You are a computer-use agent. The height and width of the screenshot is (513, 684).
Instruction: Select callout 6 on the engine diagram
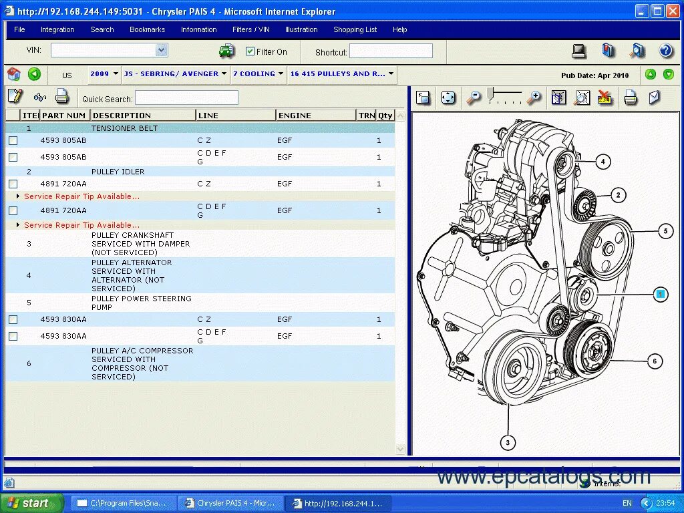coord(655,361)
